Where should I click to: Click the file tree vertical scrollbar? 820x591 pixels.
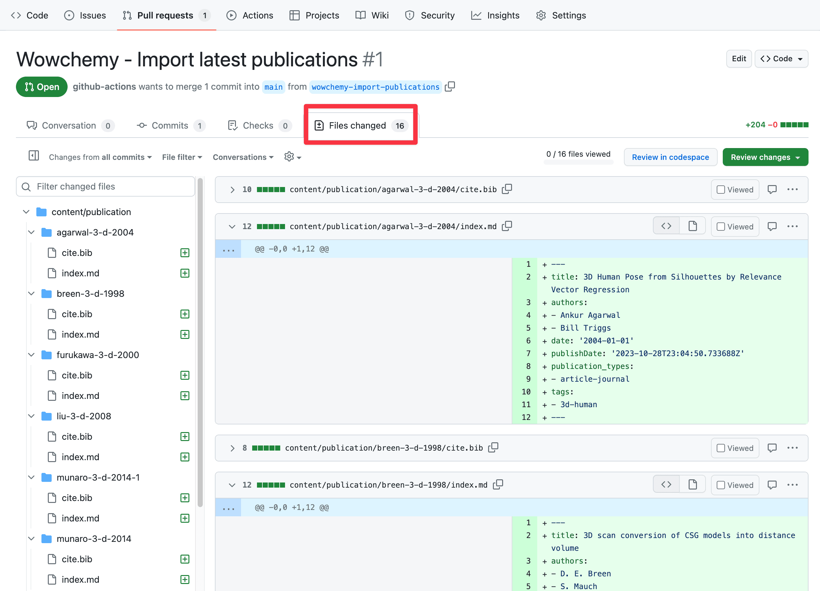click(x=200, y=342)
